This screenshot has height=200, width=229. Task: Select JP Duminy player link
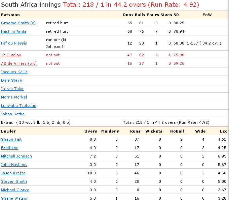[11, 55]
